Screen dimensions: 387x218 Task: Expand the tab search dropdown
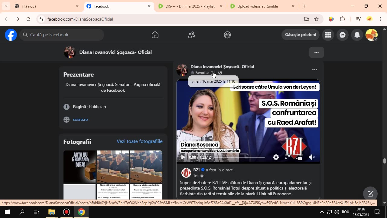click(6, 6)
